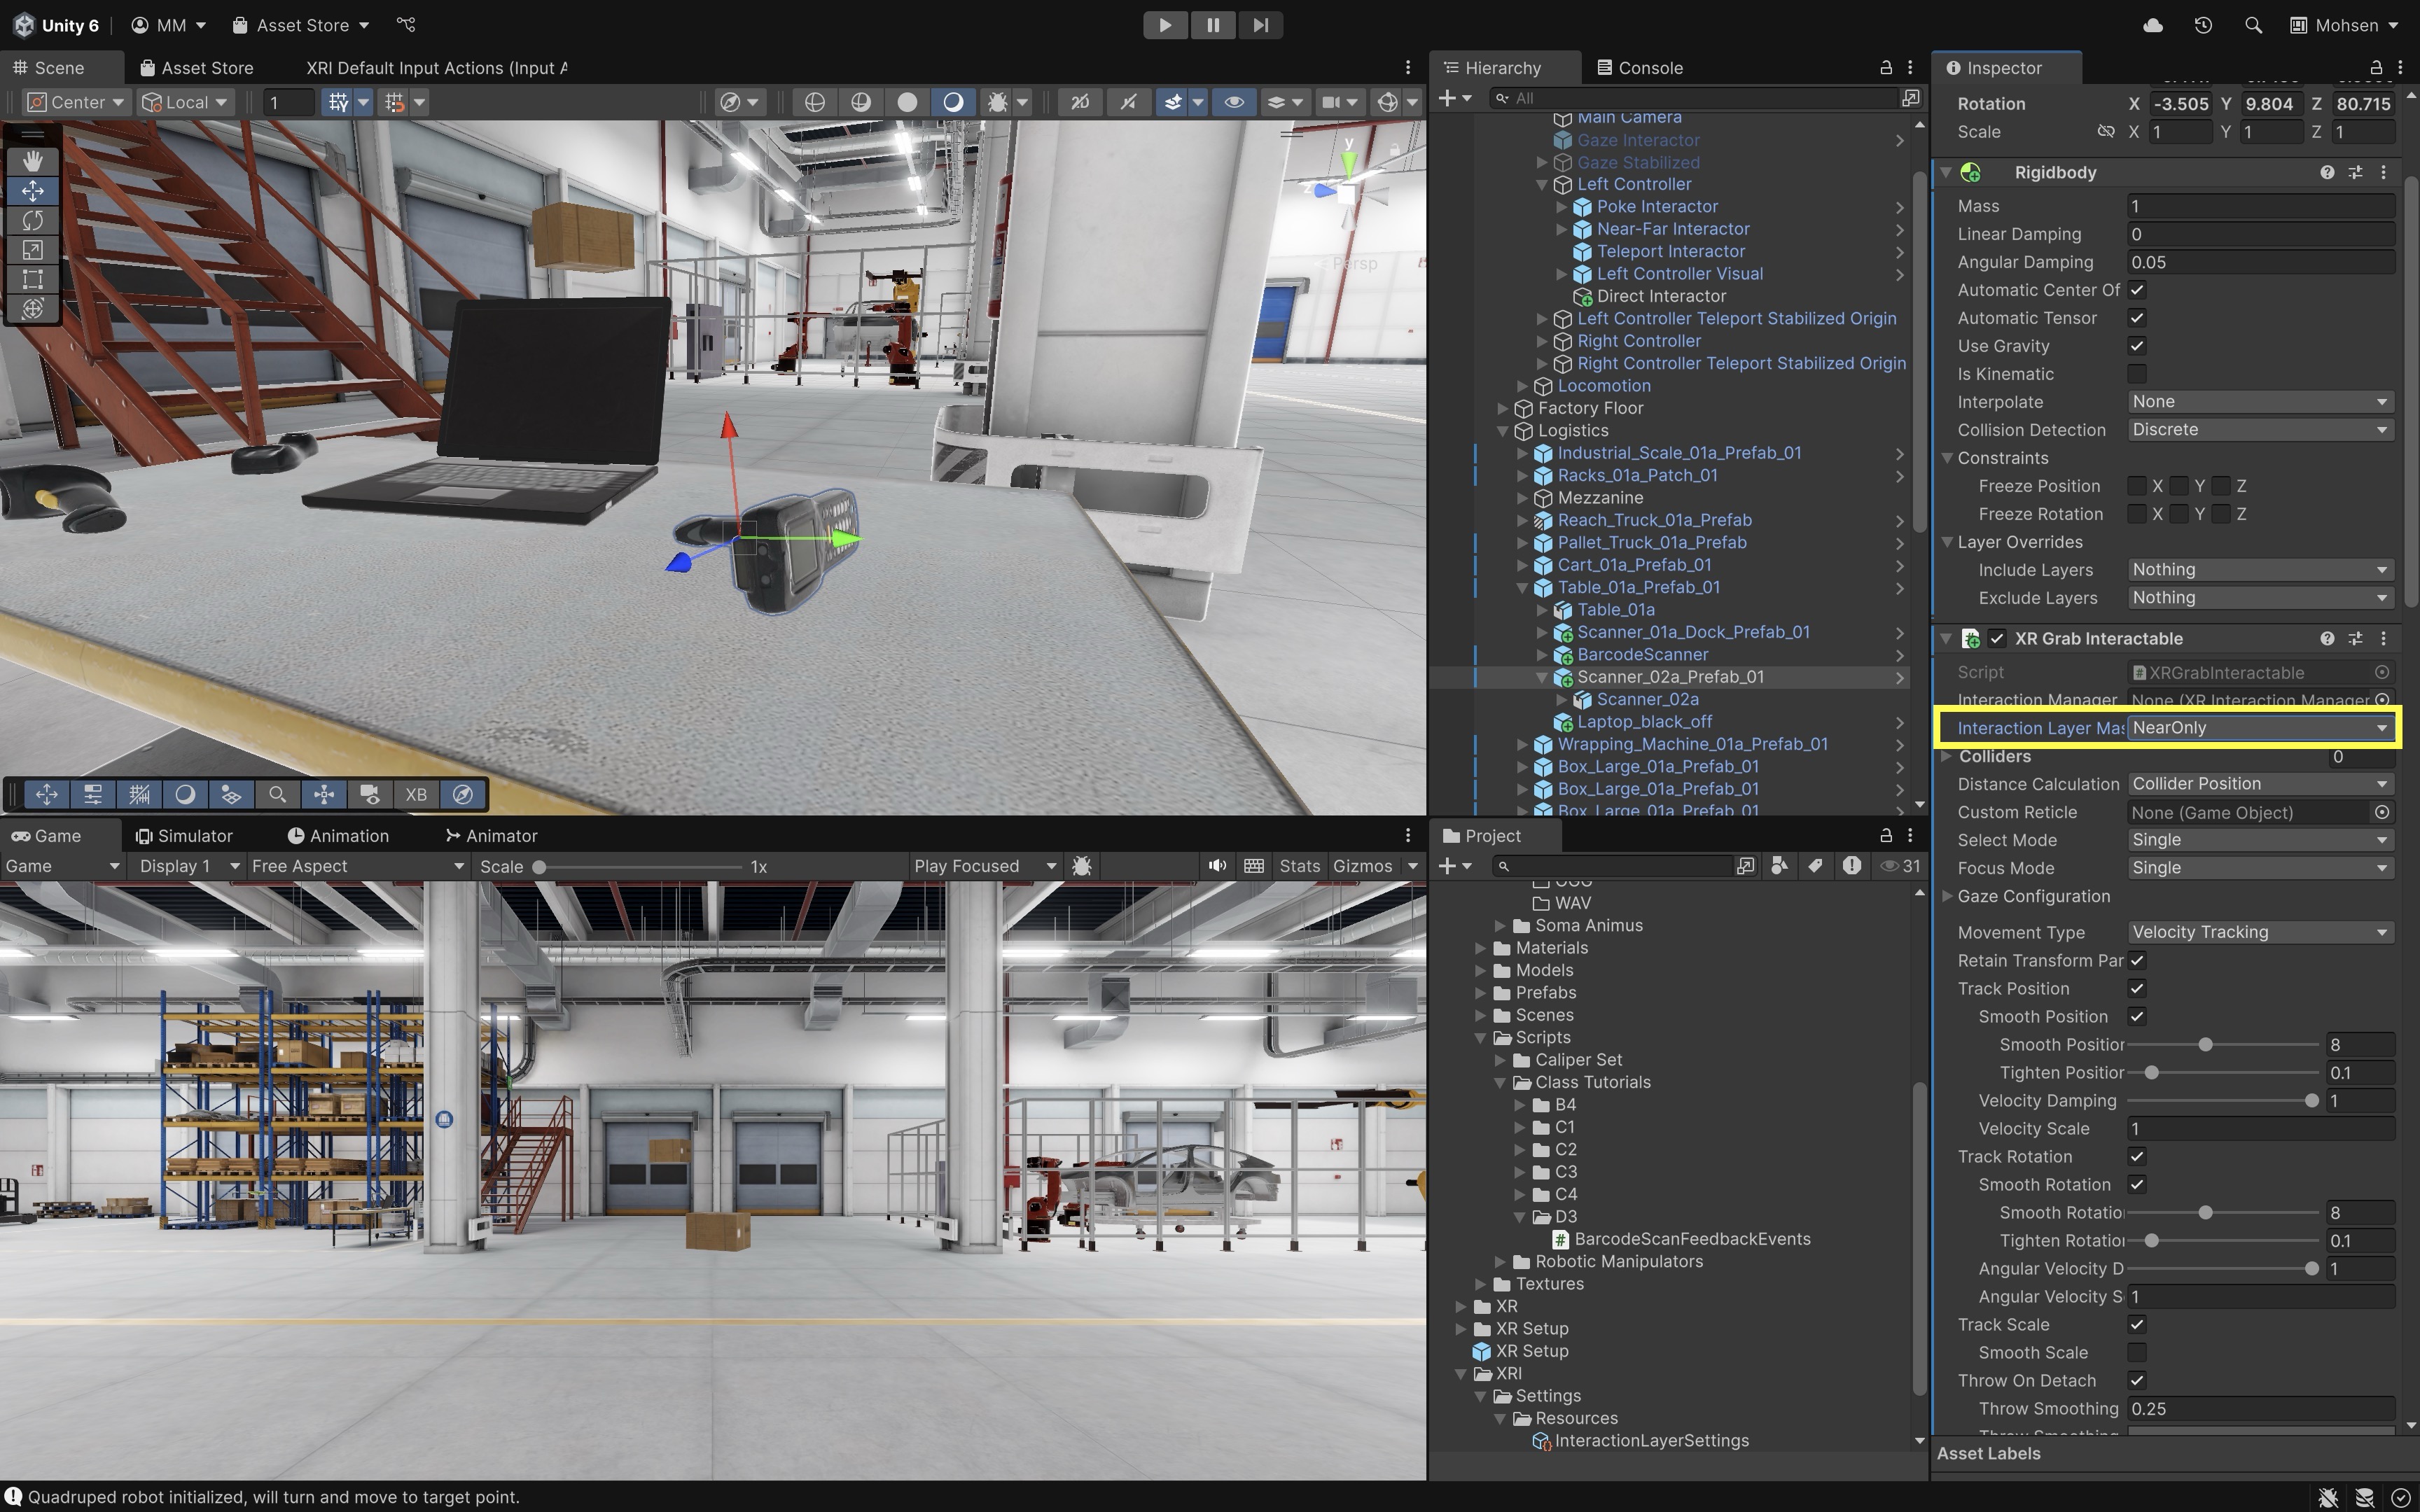The width and height of the screenshot is (2420, 1512).
Task: Click the Step frame button
Action: tap(1260, 25)
